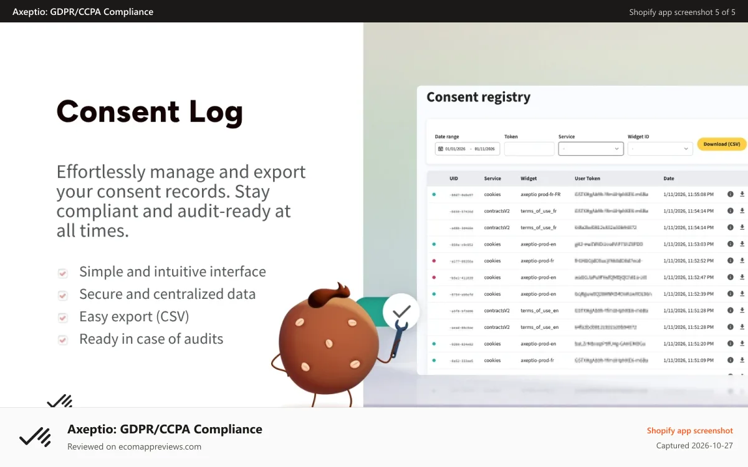Viewport: 748px width, 467px height.
Task: Open info for the 11:51:09 PM record
Action: coord(730,360)
